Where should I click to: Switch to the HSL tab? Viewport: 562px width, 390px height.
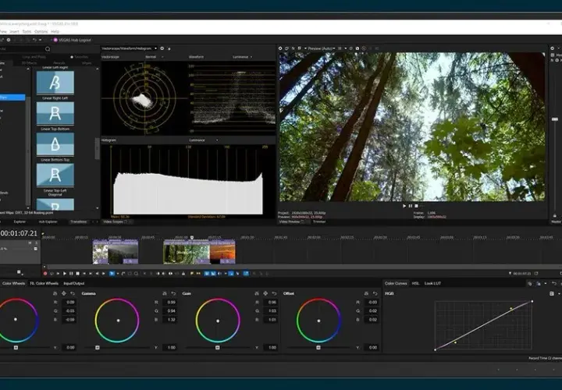point(415,283)
